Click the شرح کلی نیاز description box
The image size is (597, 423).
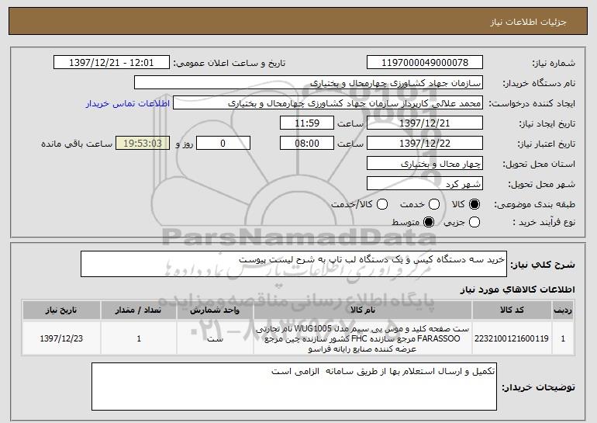click(294, 264)
